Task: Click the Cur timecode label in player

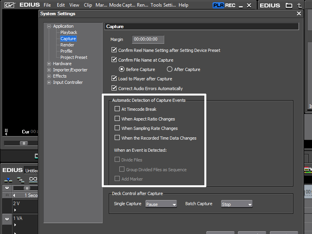Action: click(26, 132)
